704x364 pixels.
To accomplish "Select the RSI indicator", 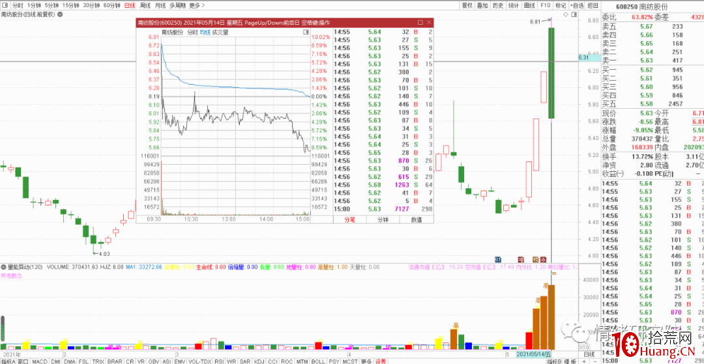I will 220,361.
